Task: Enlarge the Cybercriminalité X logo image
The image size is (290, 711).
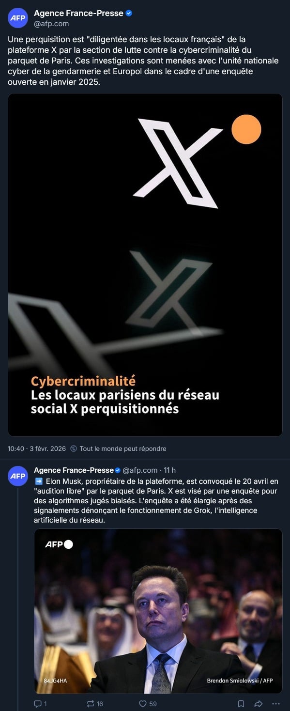Action: point(145,265)
